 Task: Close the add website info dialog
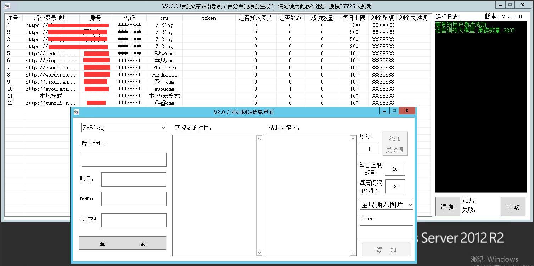[406, 111]
